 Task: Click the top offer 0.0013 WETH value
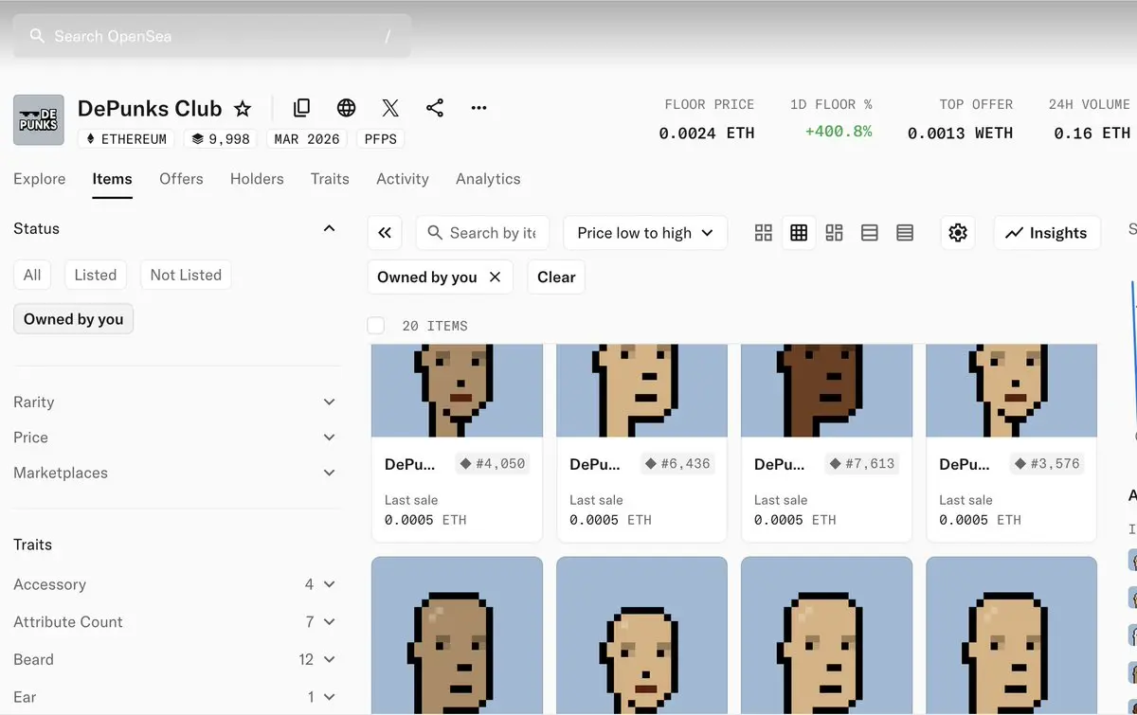pyautogui.click(x=960, y=134)
